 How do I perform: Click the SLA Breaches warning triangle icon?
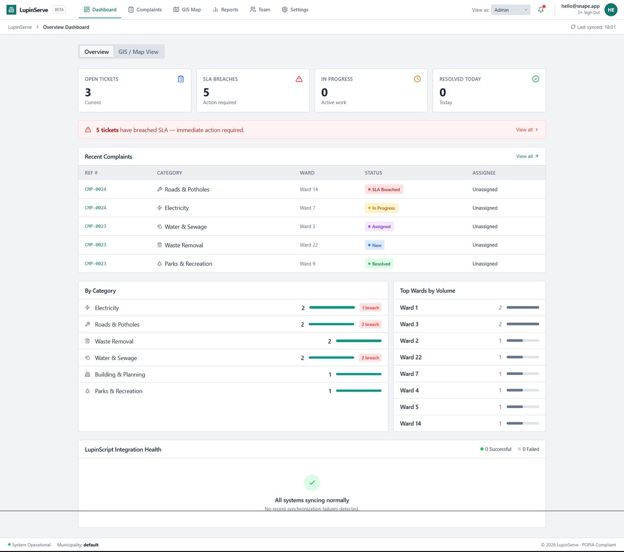tap(299, 79)
